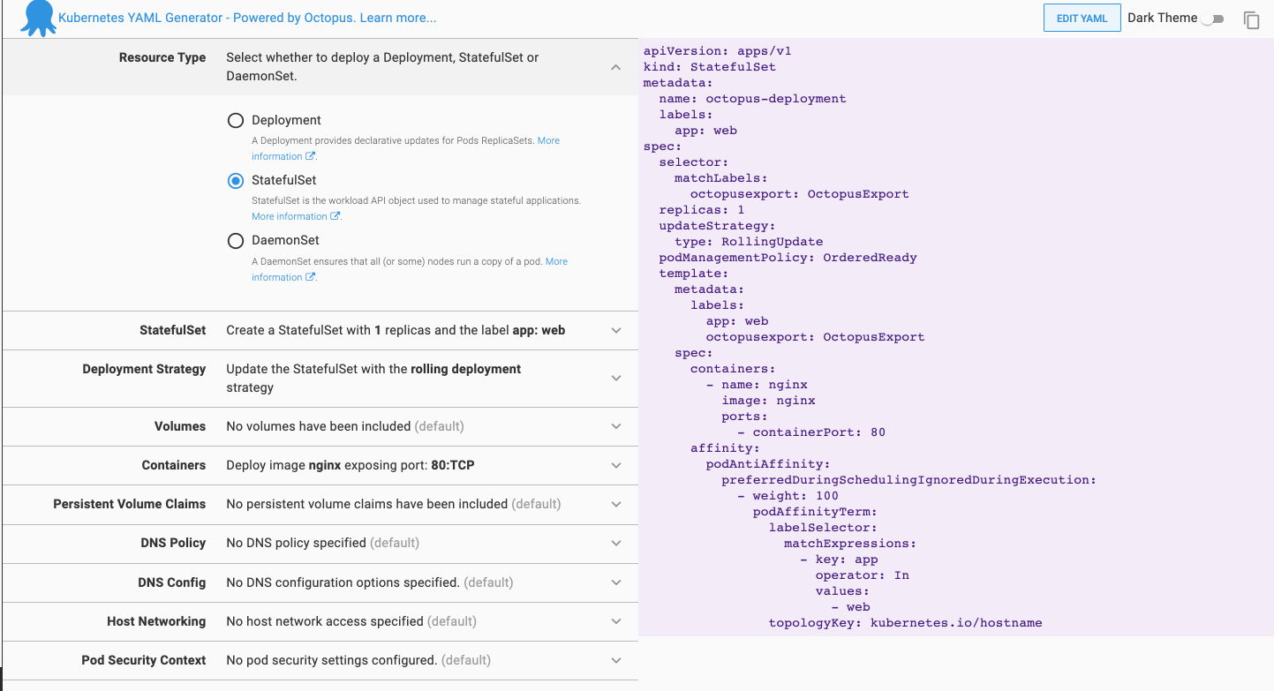Open More information link for StatefulSet
The width and height of the screenshot is (1274, 691).
(290, 217)
